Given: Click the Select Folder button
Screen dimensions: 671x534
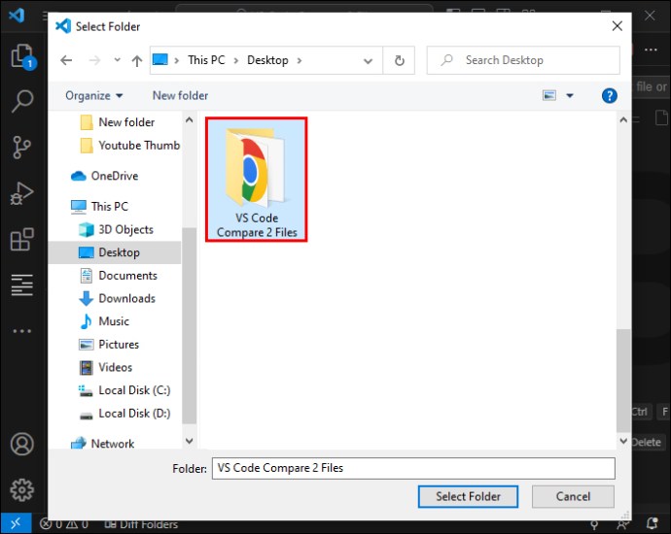Looking at the screenshot, I should pos(468,496).
